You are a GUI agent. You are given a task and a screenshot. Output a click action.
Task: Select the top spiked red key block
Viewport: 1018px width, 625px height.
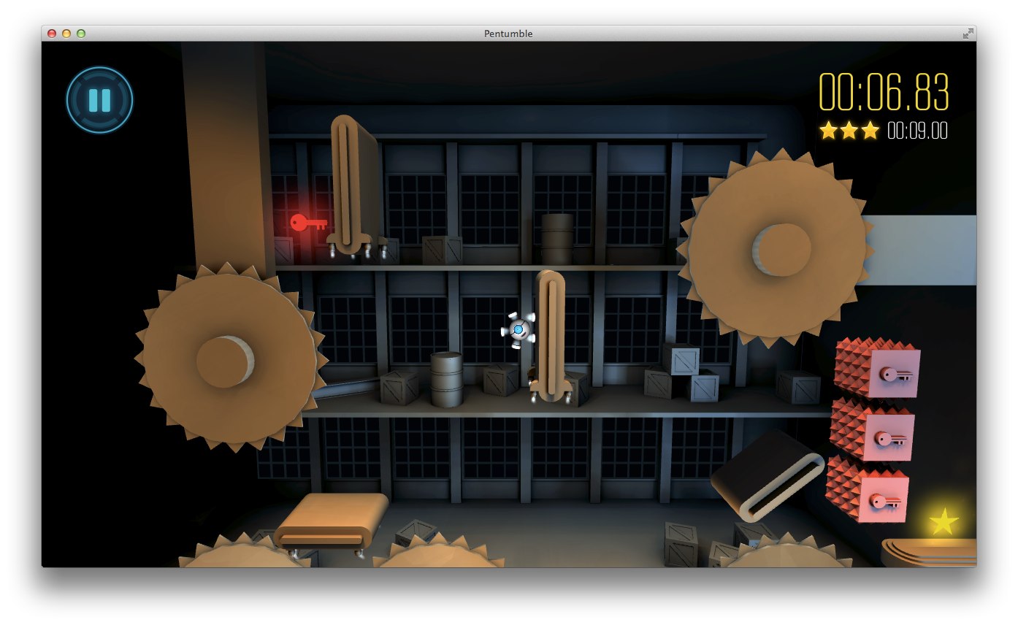(877, 368)
